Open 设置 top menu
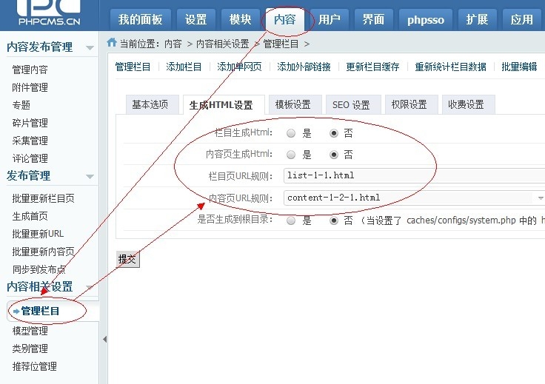 click(x=196, y=19)
